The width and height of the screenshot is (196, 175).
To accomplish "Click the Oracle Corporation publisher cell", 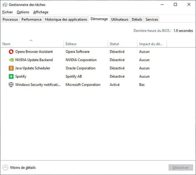I will pyautogui.click(x=81, y=68).
